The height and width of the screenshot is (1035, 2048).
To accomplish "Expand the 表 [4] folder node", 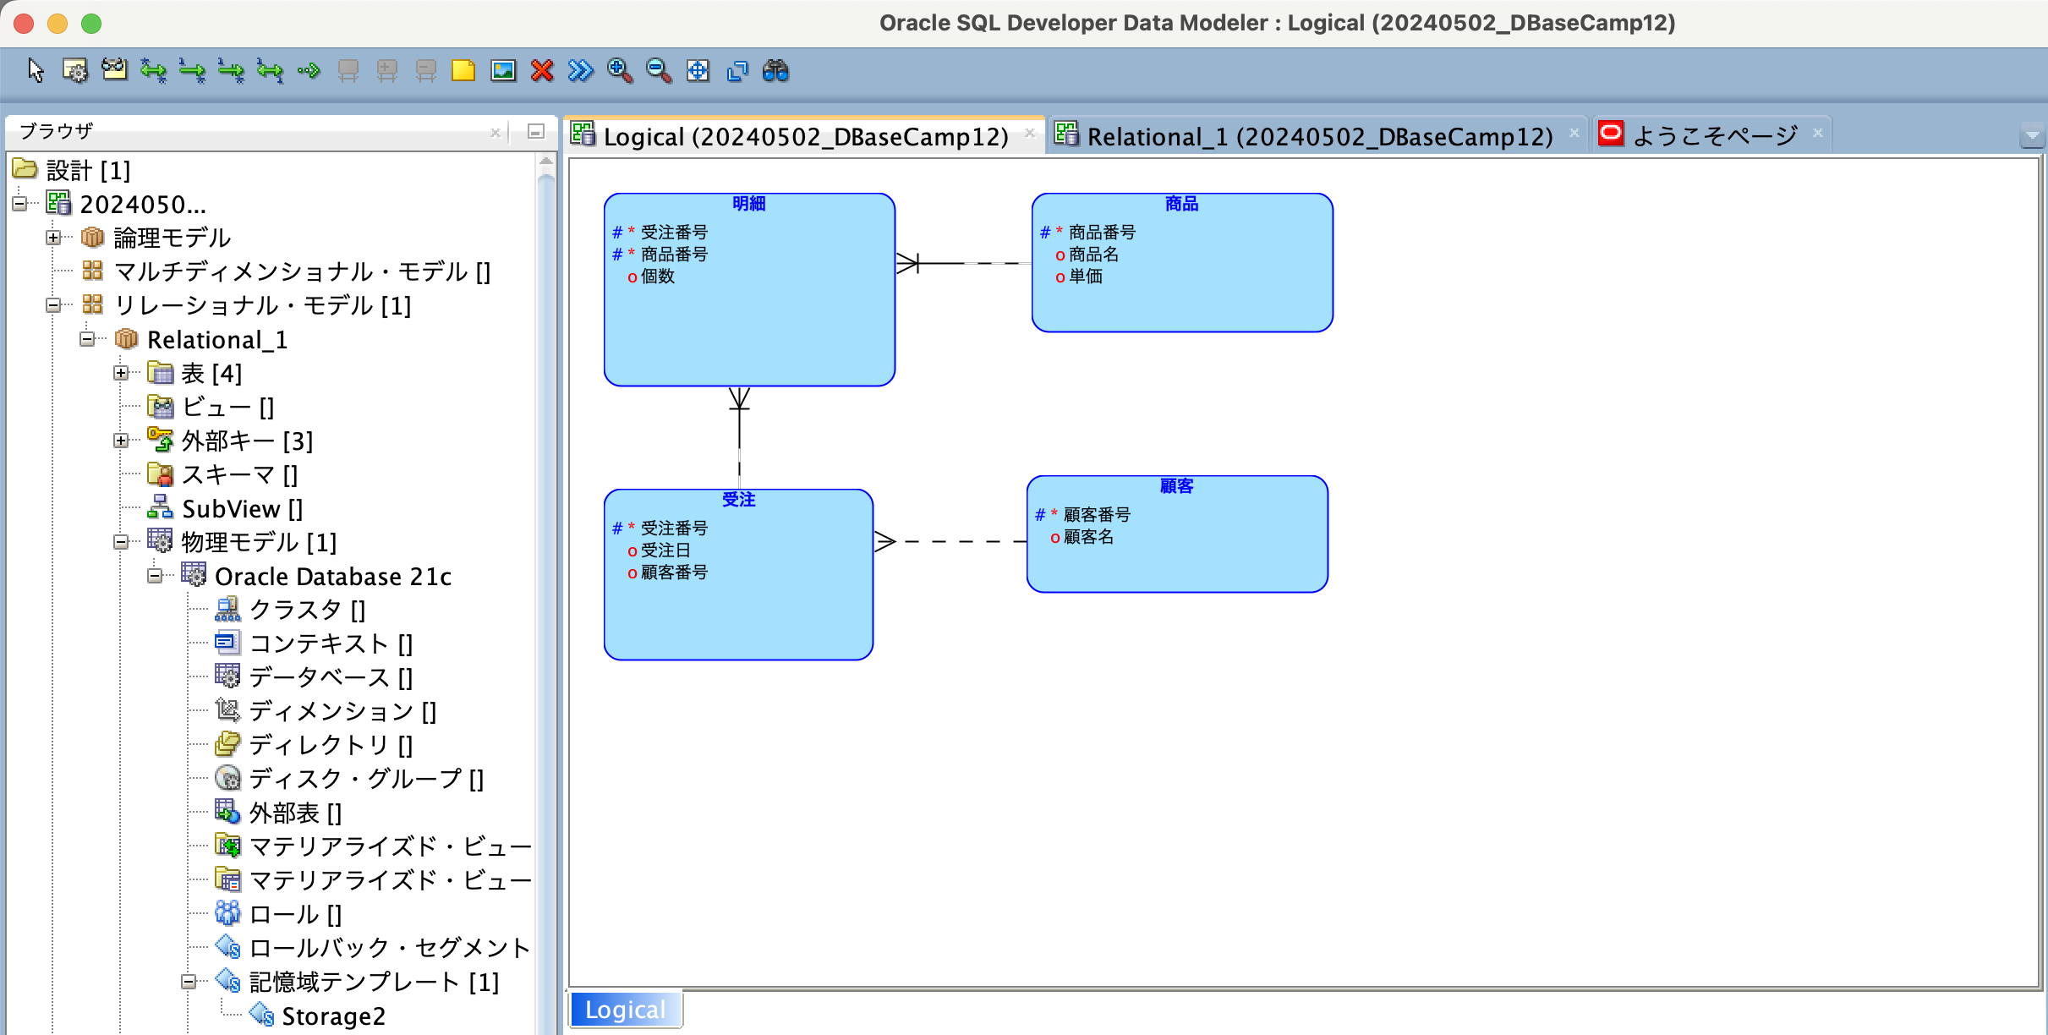I will click(121, 373).
